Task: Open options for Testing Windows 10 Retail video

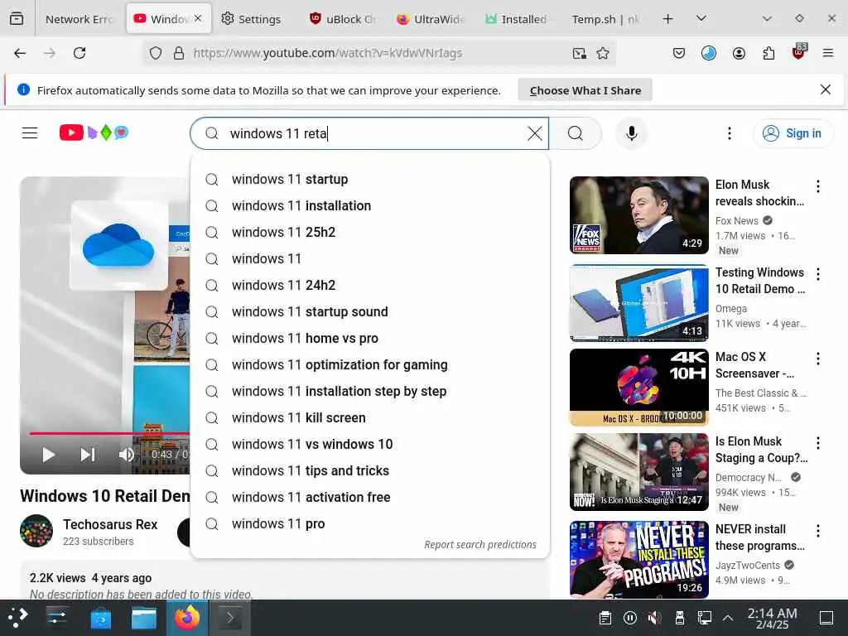Action: tap(817, 274)
